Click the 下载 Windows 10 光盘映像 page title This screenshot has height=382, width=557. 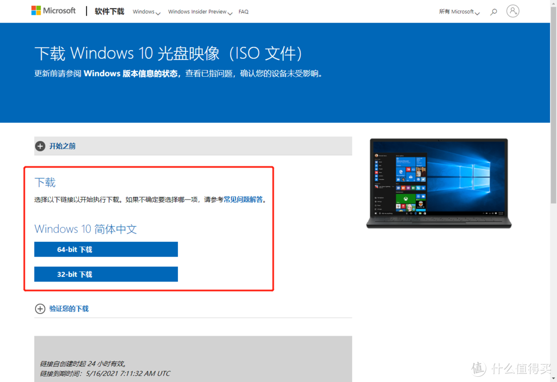tap(168, 54)
